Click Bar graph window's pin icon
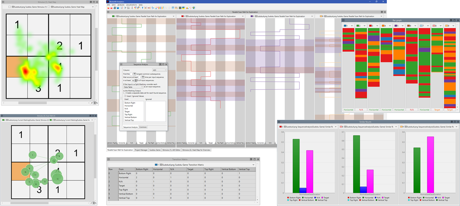This screenshot has height=206, width=460. pyautogui.click(x=451, y=20)
